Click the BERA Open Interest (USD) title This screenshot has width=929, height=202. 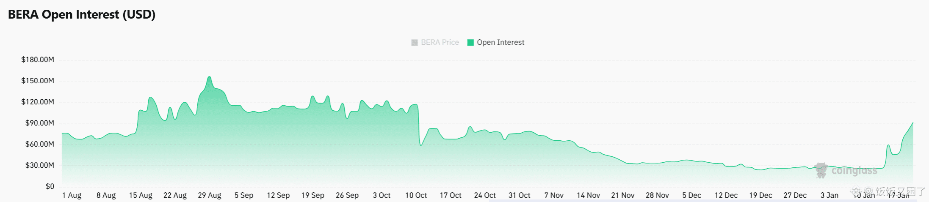coord(82,15)
